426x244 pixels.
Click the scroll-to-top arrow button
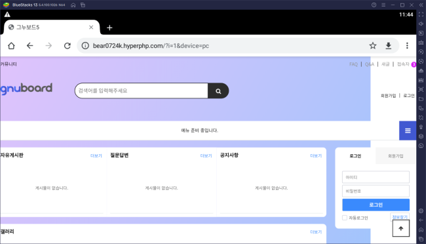400,228
